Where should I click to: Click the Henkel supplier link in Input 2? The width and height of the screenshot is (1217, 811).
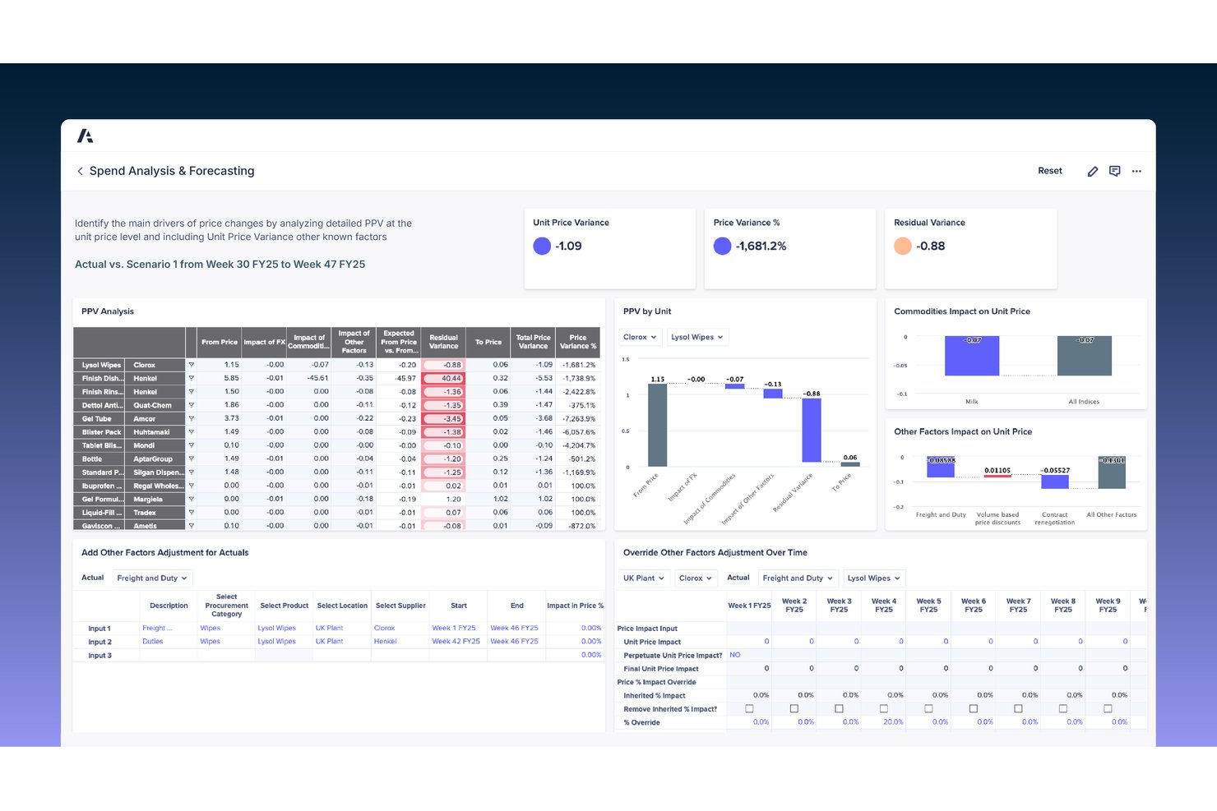pyautogui.click(x=386, y=641)
